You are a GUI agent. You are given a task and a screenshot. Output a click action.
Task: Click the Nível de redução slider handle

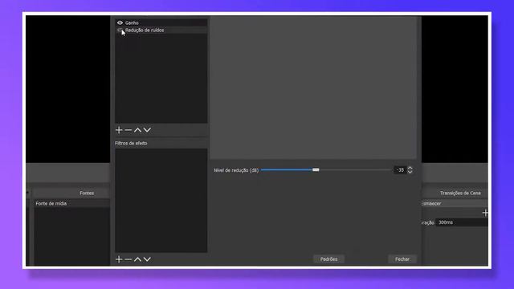316,169
